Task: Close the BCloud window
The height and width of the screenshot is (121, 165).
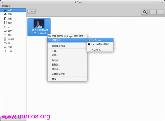Action: tap(162, 2)
